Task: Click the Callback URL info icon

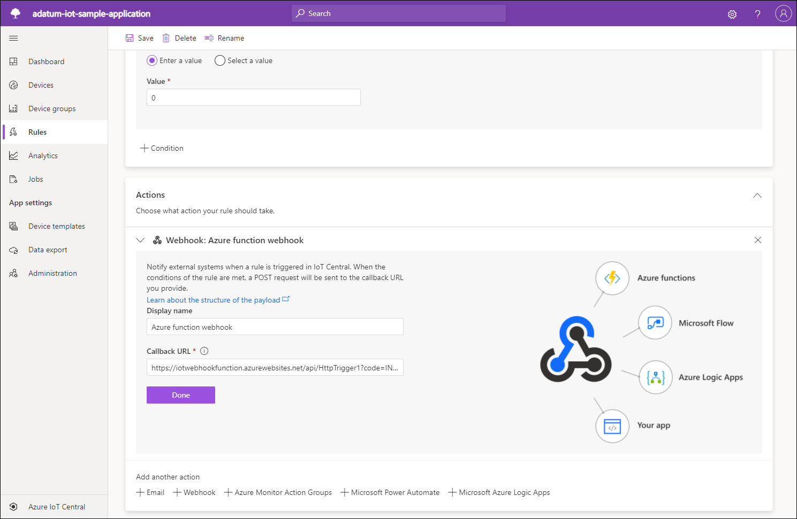Action: 204,351
